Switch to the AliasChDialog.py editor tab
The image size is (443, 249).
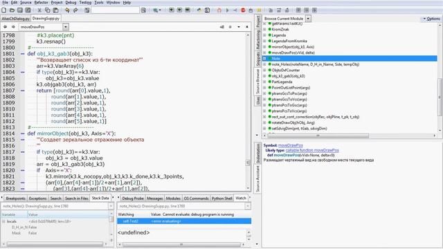15,19
